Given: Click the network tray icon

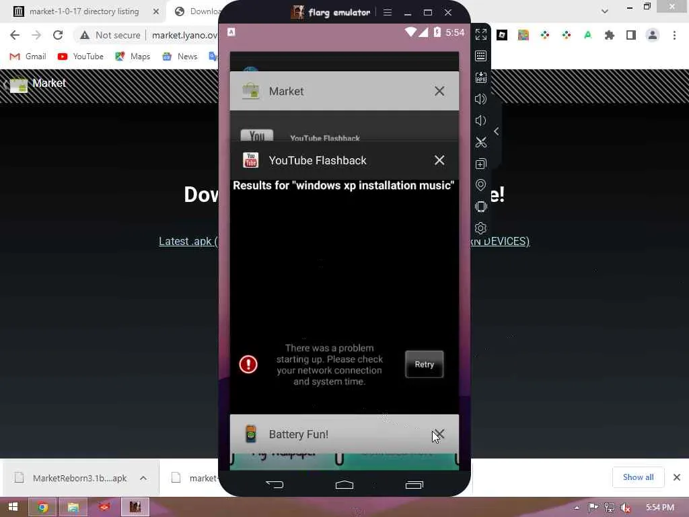Looking at the screenshot, I should click(x=609, y=508).
